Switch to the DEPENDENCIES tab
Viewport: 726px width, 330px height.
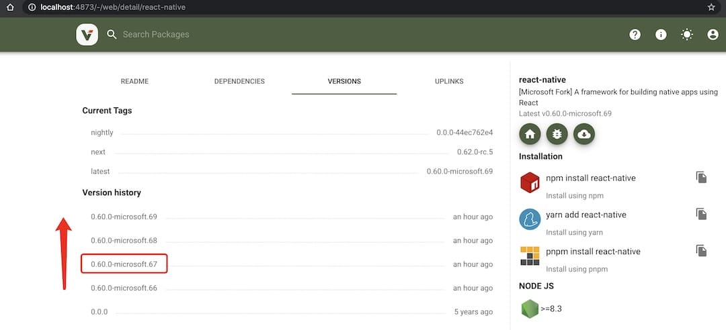(x=239, y=81)
